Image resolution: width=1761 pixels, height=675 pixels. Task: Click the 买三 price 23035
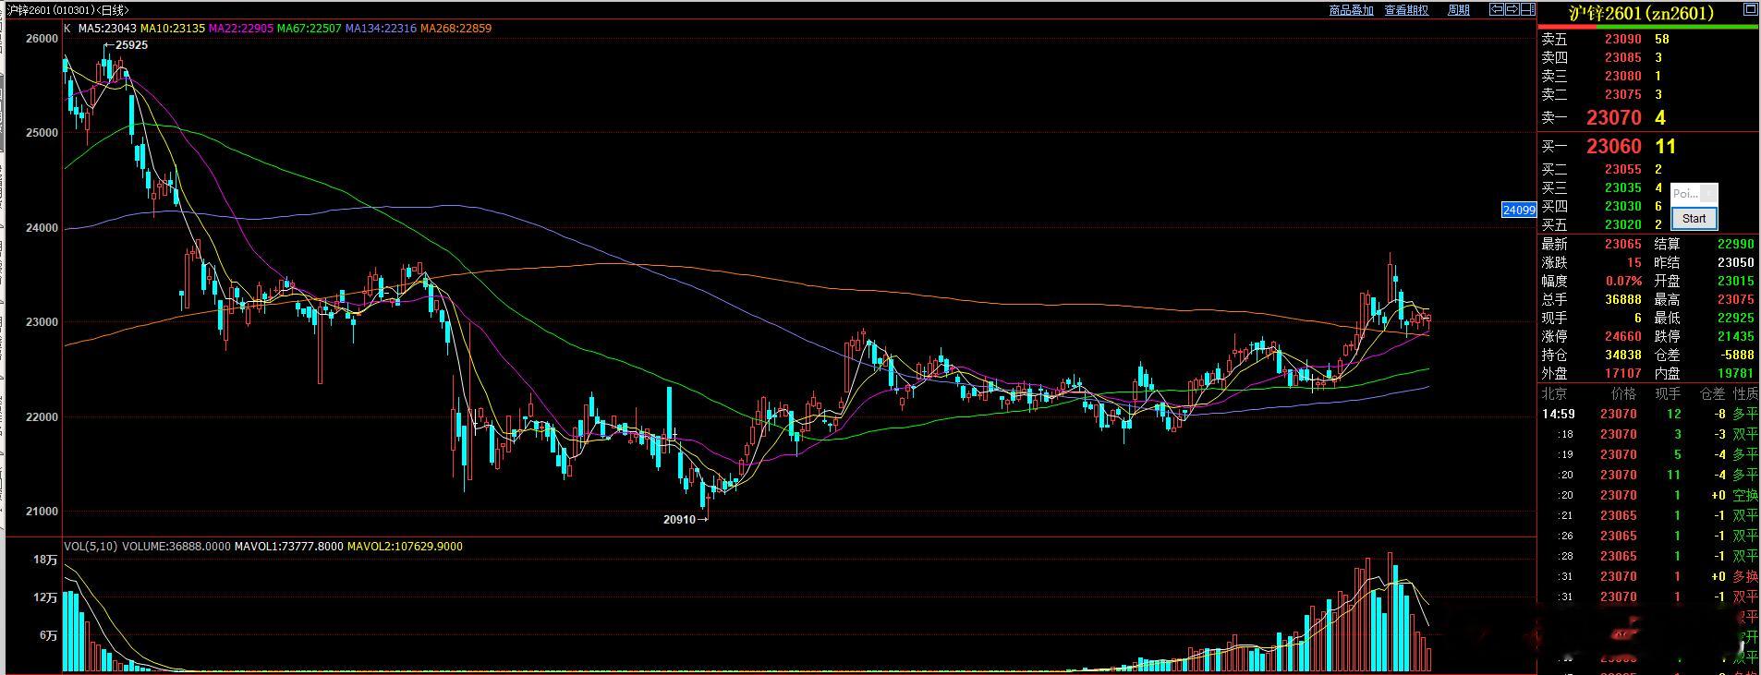click(x=1623, y=187)
